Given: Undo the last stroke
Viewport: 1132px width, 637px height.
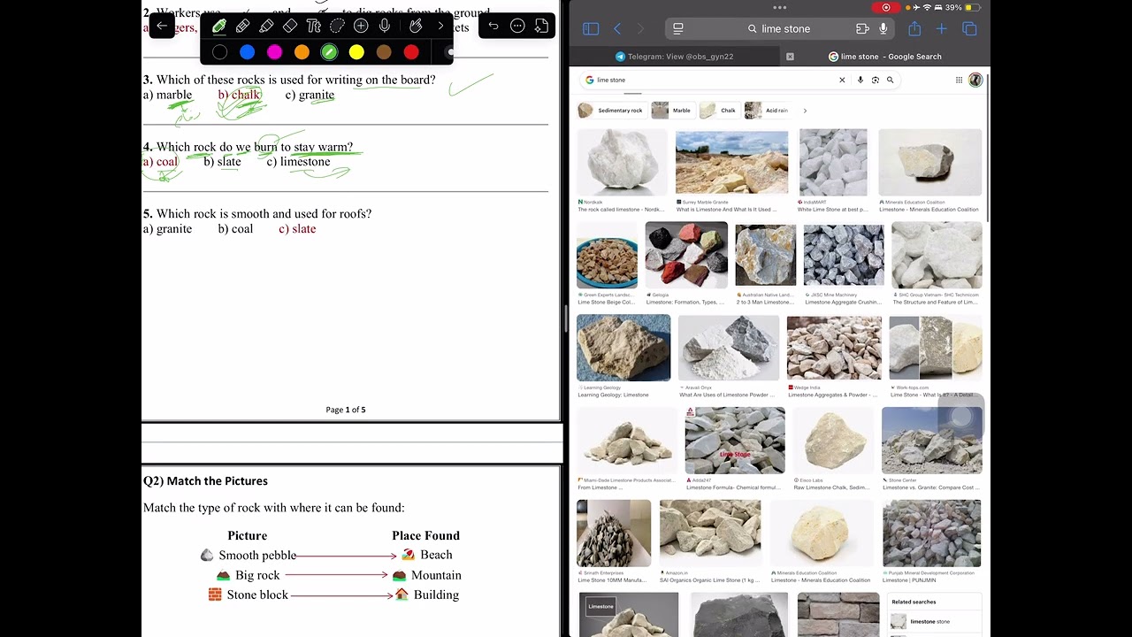Looking at the screenshot, I should tap(493, 26).
